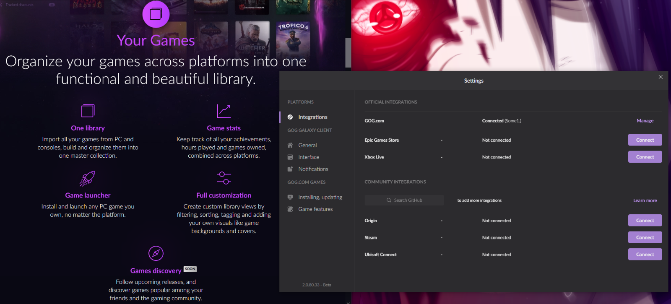This screenshot has height=304, width=671.
Task: Click Not connected status for Steam
Action: tap(497, 238)
